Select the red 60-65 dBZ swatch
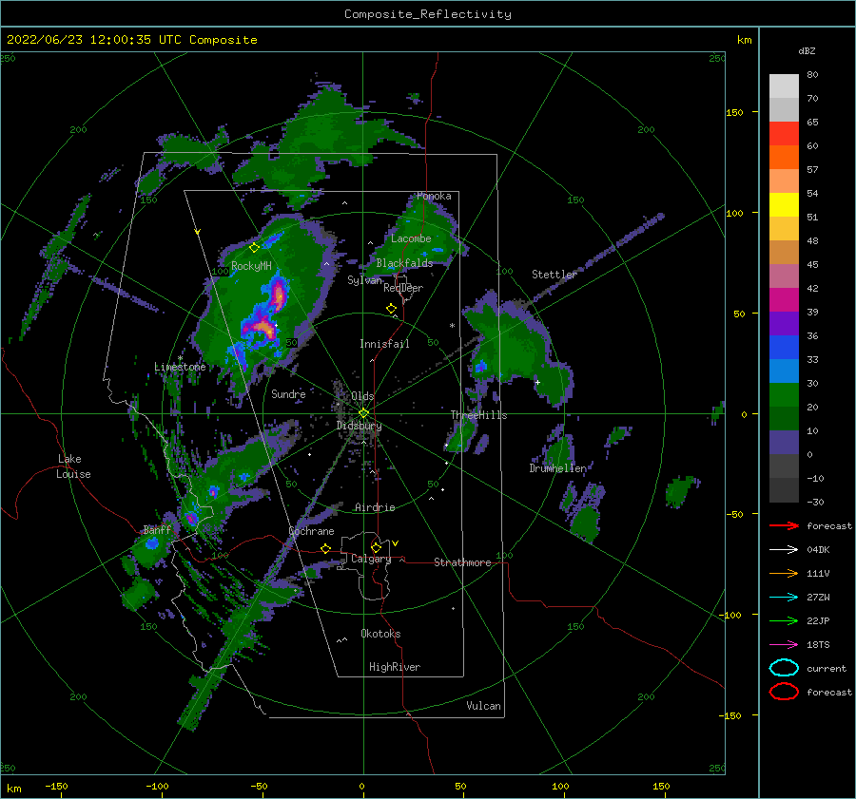Image resolution: width=856 pixels, height=799 pixels. click(784, 134)
